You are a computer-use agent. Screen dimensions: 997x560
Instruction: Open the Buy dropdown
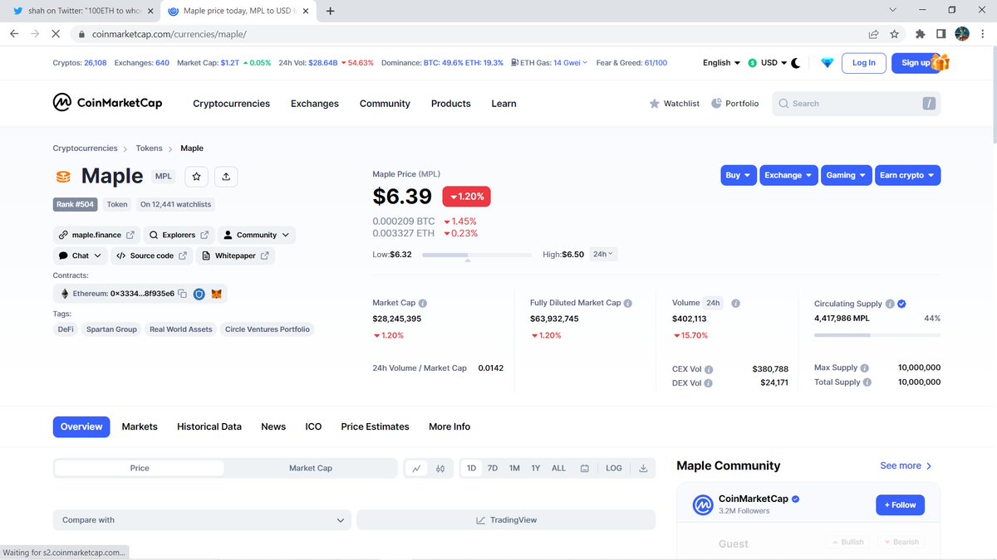click(738, 175)
